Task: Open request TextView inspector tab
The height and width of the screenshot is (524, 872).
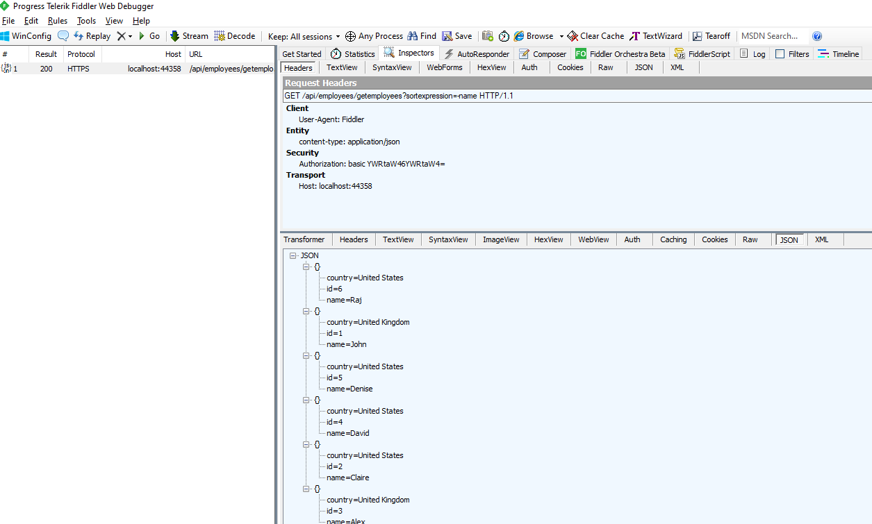Action: (342, 67)
